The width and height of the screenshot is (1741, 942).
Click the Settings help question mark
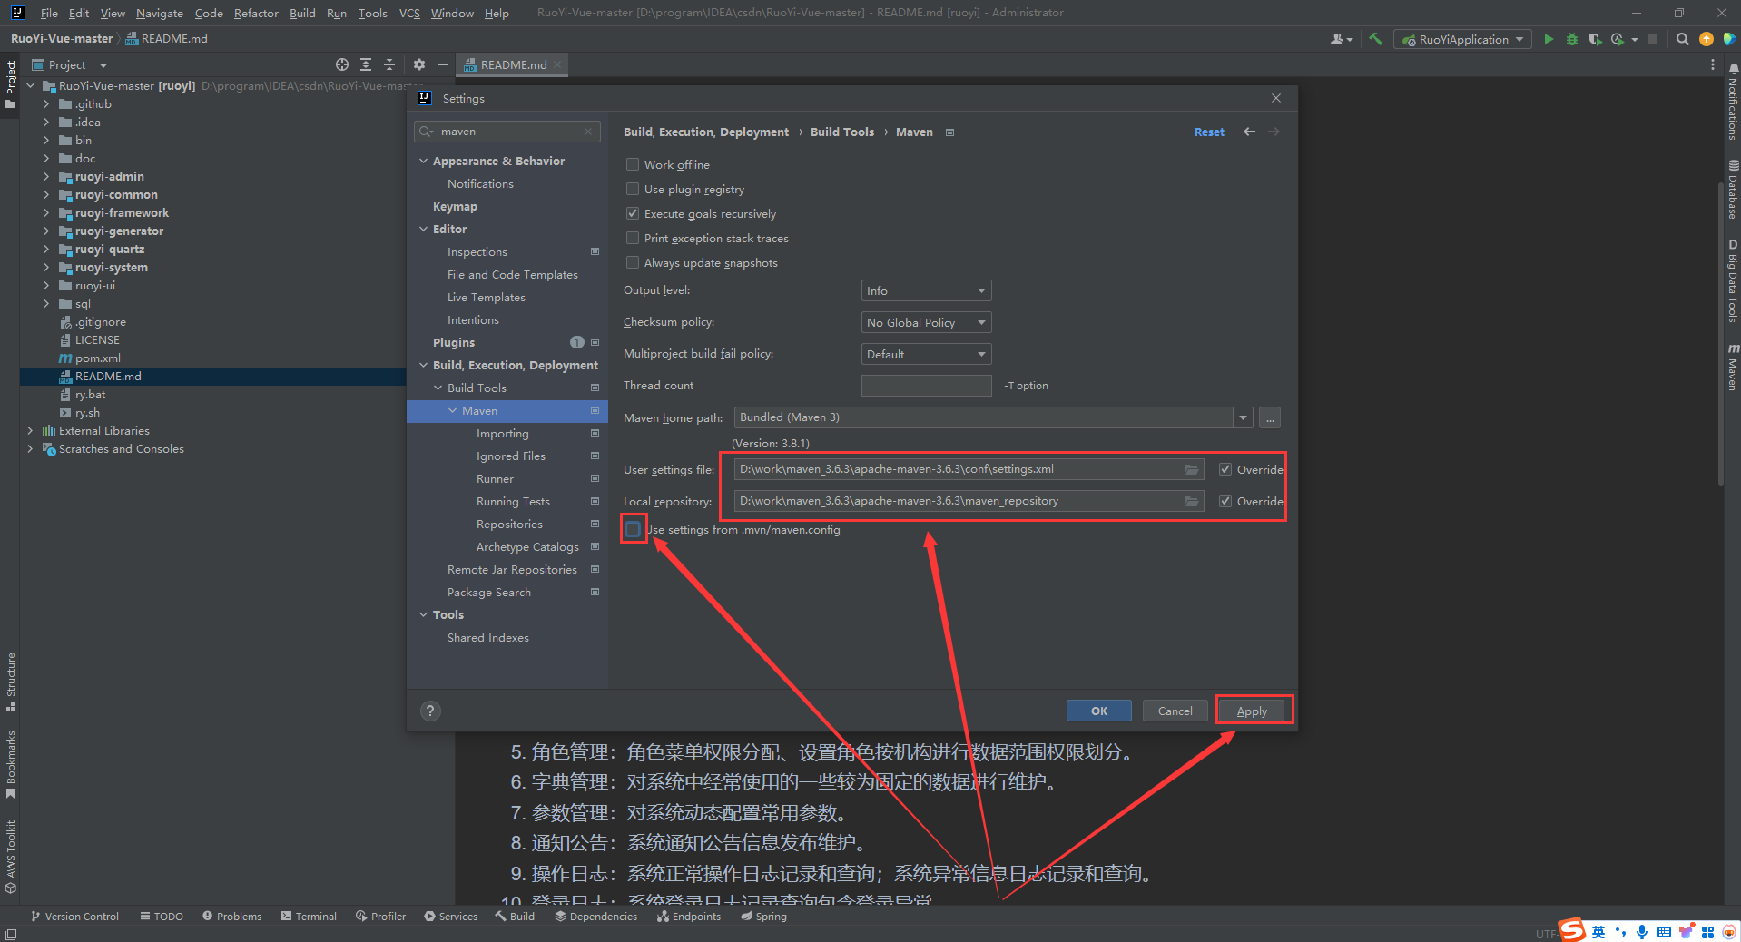430,711
